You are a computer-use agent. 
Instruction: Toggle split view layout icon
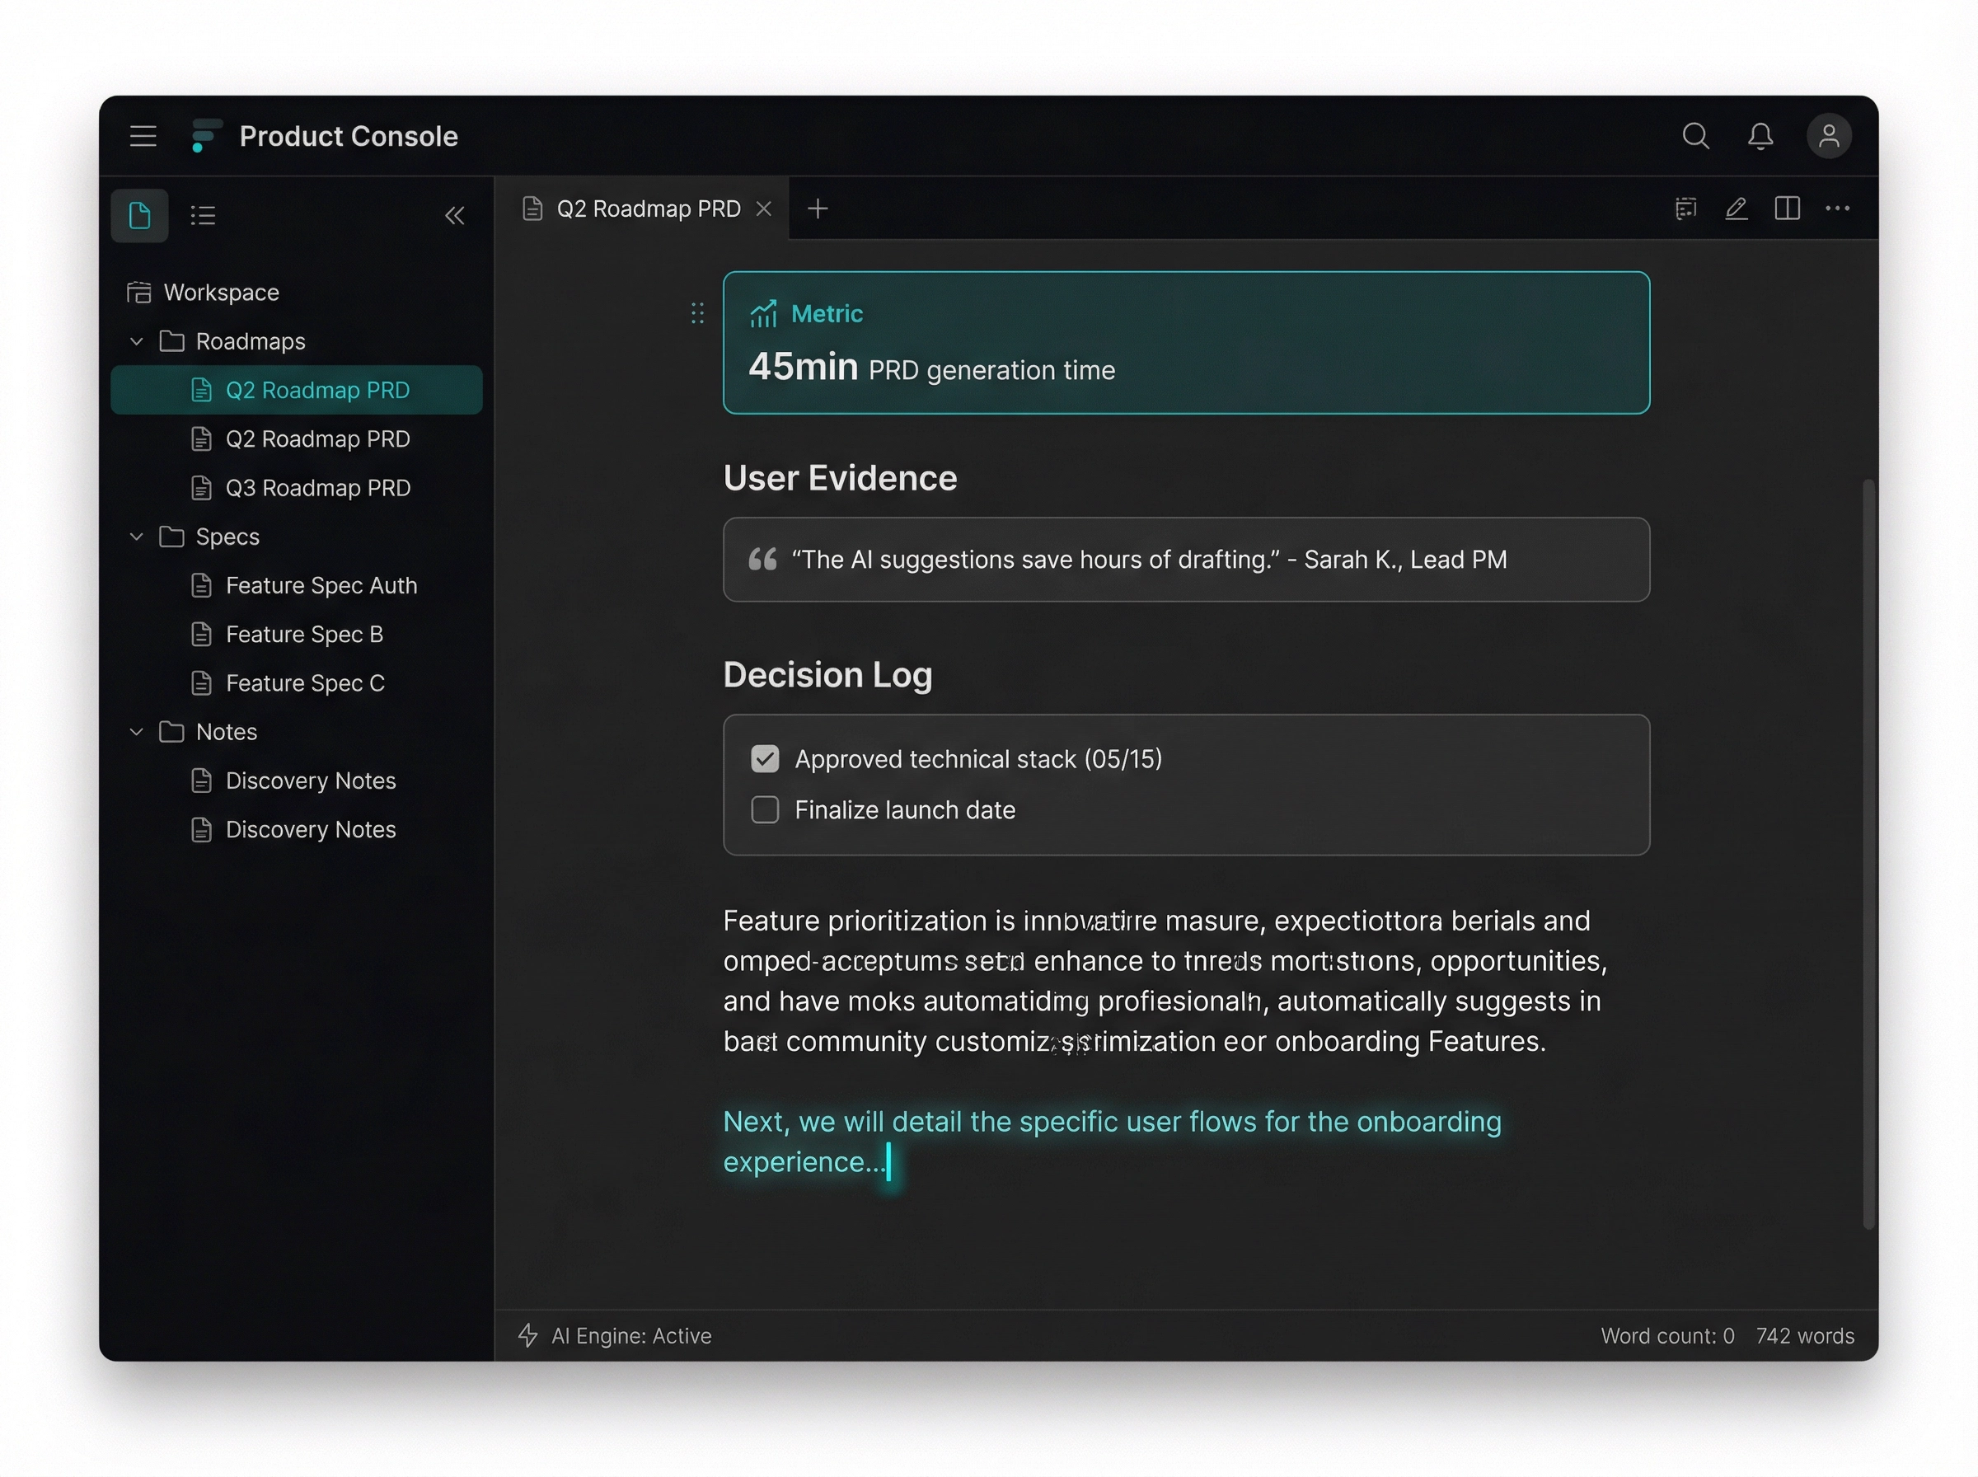coord(1787,209)
